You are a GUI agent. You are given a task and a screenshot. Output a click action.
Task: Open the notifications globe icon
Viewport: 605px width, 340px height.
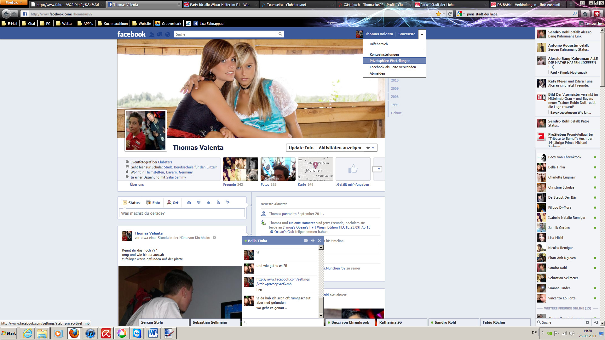[168, 34]
